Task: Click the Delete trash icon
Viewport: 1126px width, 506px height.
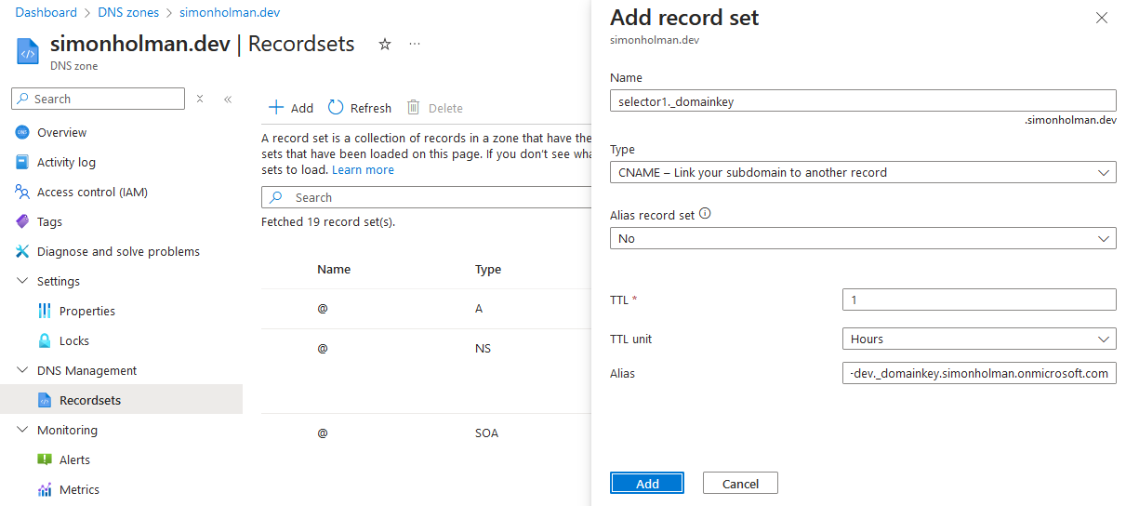Action: tap(414, 107)
